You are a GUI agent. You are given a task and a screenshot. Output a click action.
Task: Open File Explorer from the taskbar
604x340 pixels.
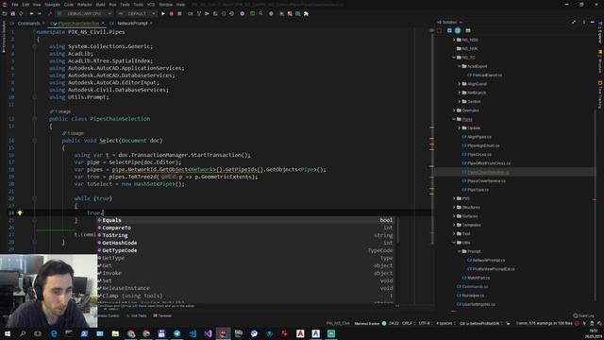(x=115, y=333)
